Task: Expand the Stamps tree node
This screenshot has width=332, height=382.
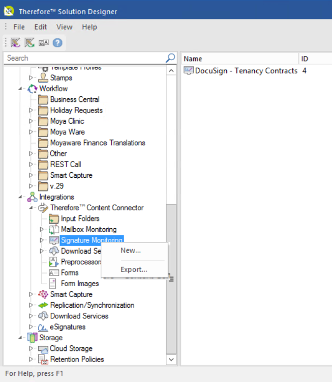Action: pos(31,78)
